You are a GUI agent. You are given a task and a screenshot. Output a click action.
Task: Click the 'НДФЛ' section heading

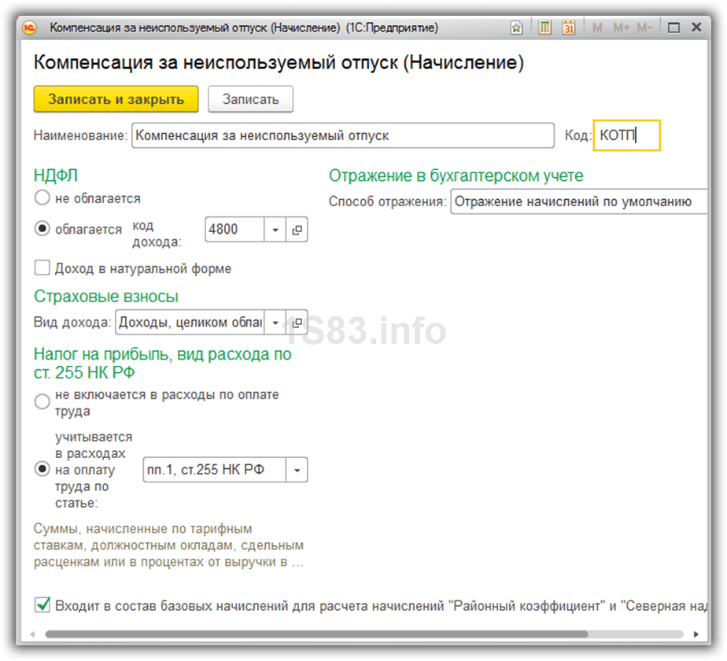56,175
